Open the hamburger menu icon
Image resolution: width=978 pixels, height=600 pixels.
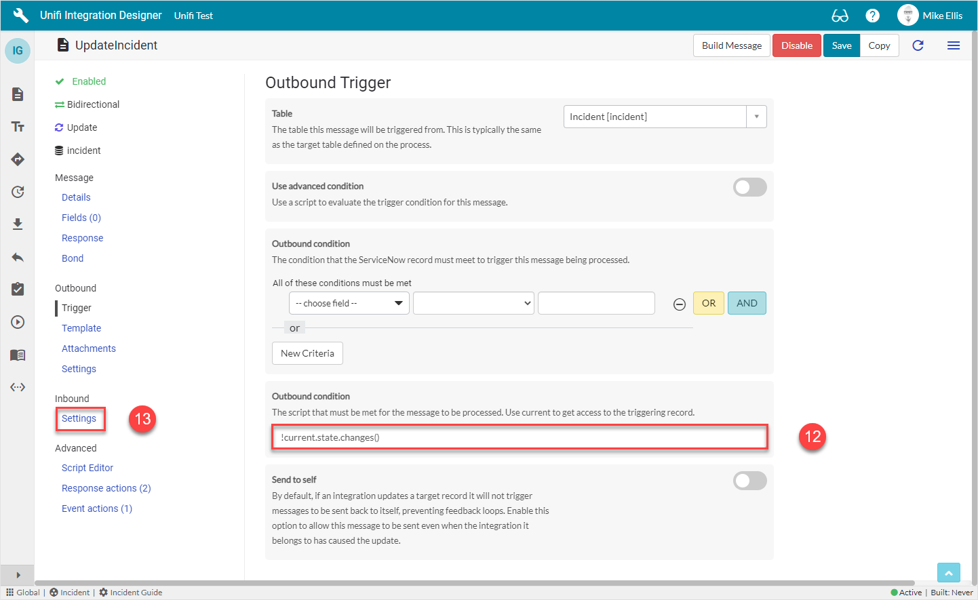click(953, 45)
